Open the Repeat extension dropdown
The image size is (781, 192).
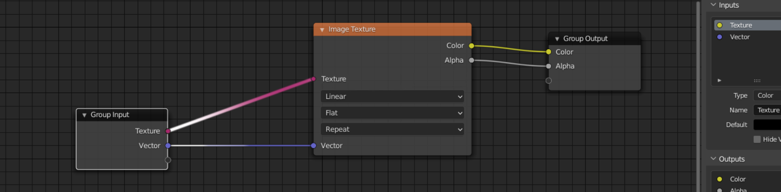click(392, 129)
